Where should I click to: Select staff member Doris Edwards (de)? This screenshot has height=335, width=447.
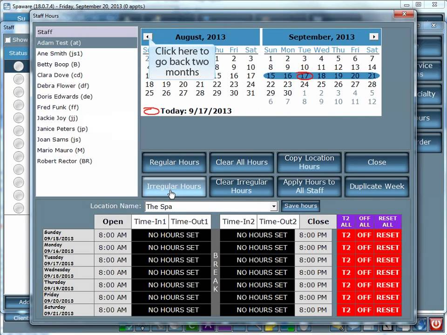tap(87, 97)
